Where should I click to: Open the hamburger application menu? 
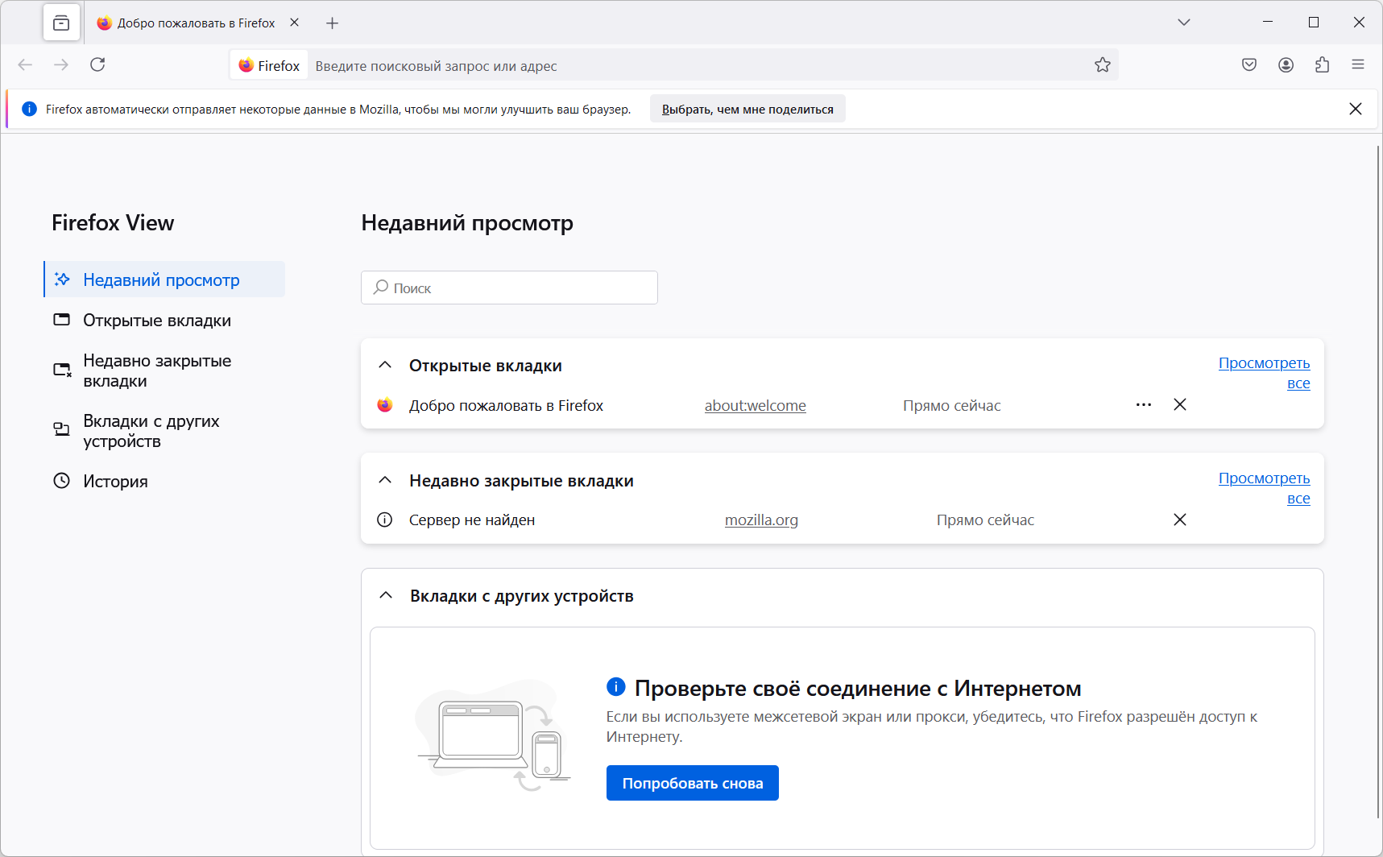[1358, 64]
